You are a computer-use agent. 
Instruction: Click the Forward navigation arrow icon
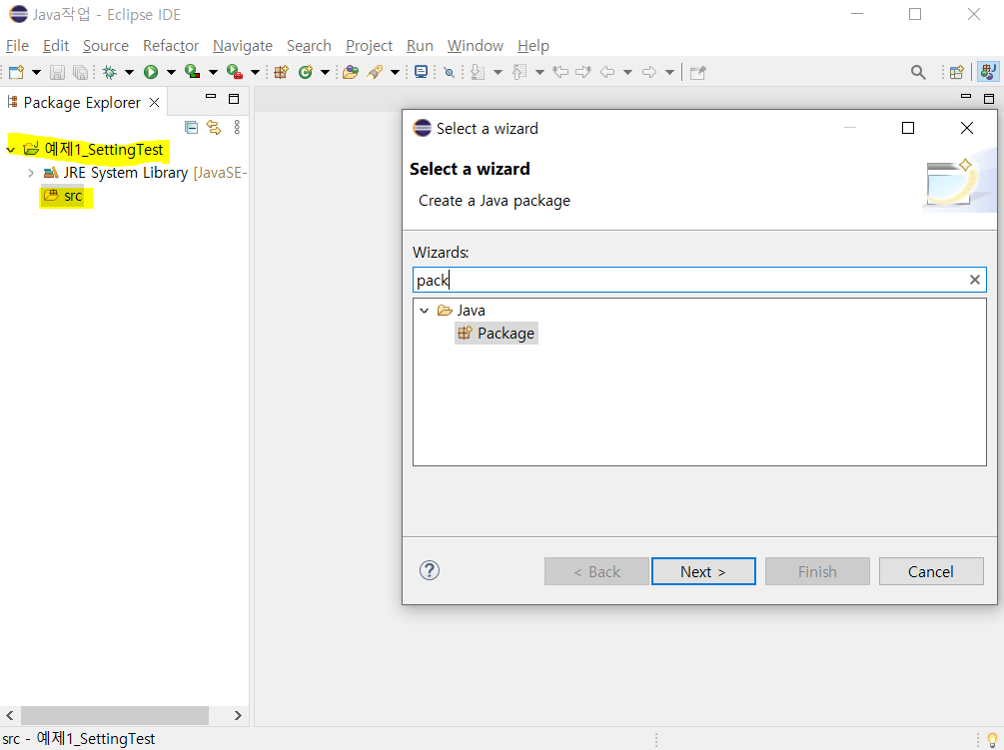click(x=649, y=72)
